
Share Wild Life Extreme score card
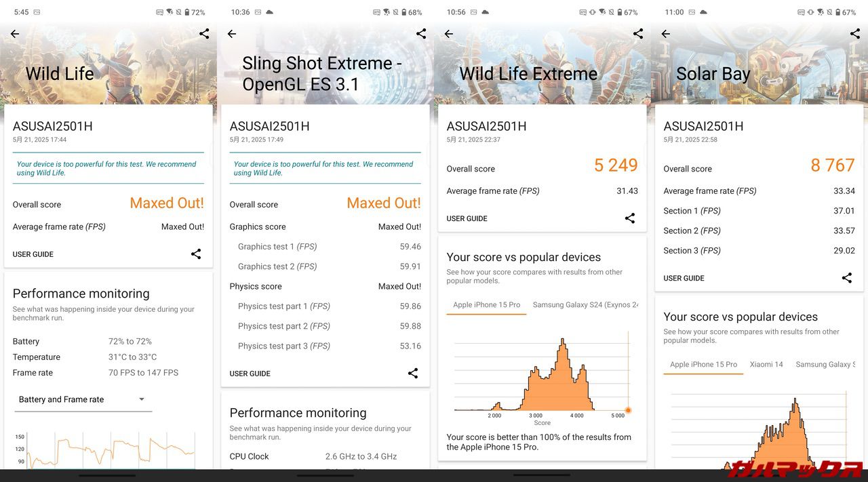(630, 218)
